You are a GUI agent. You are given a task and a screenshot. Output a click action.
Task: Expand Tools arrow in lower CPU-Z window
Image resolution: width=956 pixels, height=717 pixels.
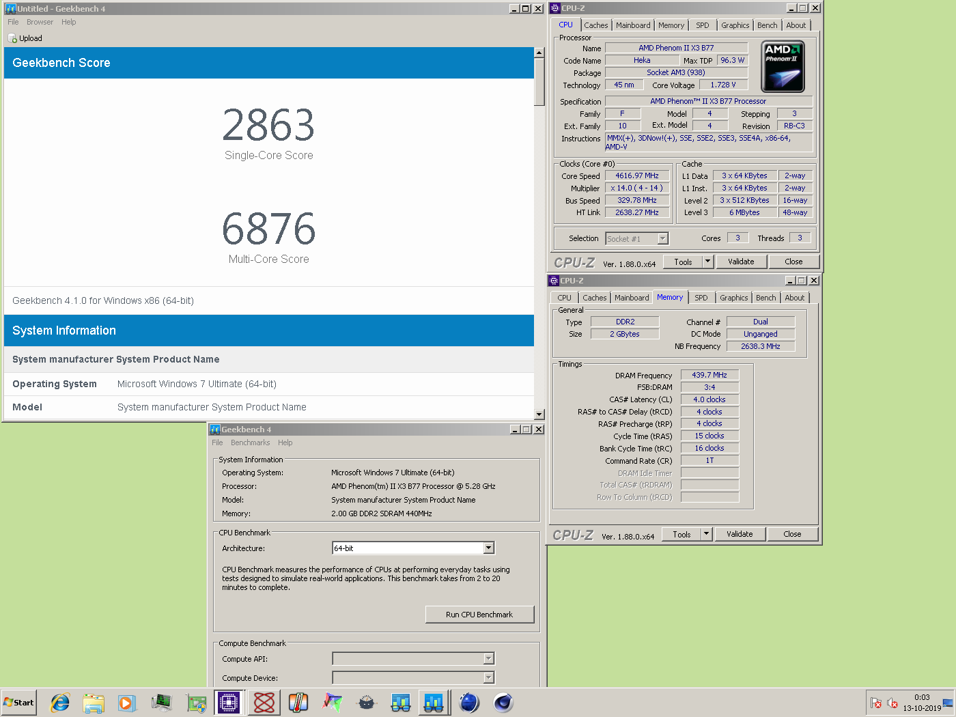[x=707, y=534]
